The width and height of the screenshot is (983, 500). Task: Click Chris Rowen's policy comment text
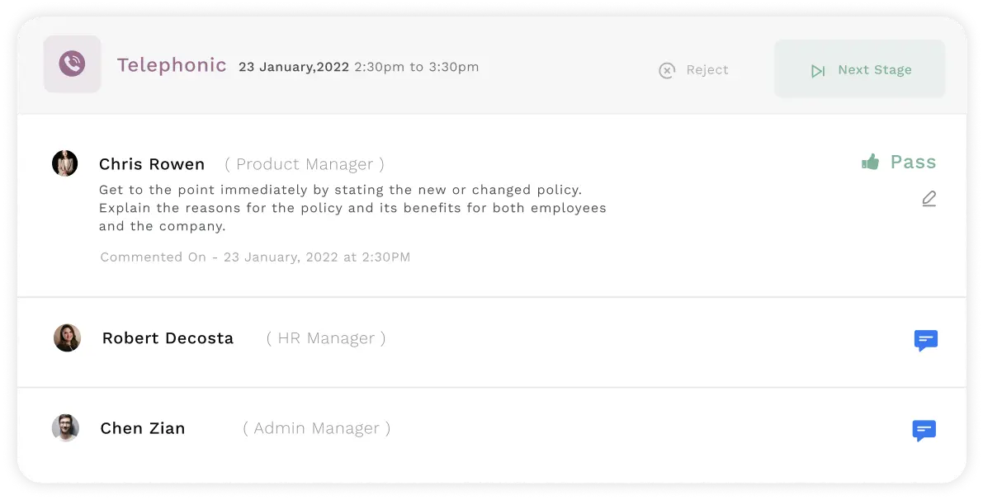[x=352, y=208]
